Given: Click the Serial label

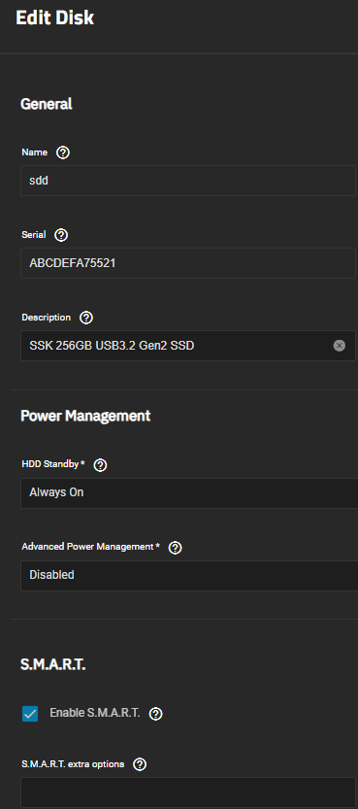Looking at the screenshot, I should [34, 235].
